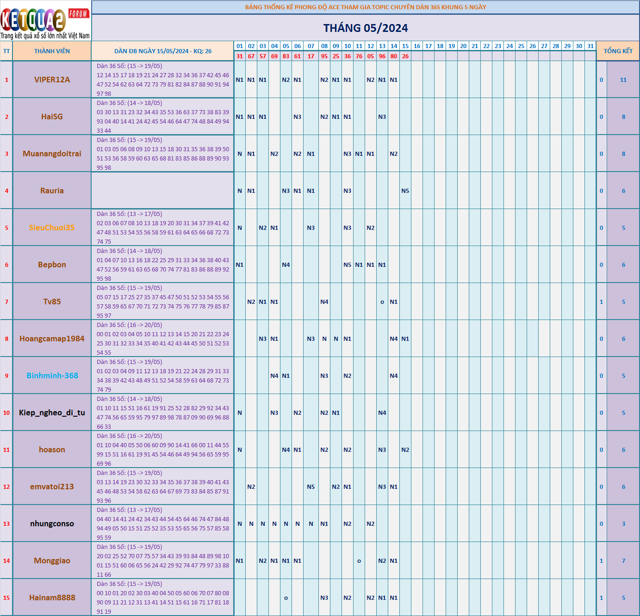Click the username nhungconso
This screenshot has height=616, width=640.
click(x=51, y=523)
